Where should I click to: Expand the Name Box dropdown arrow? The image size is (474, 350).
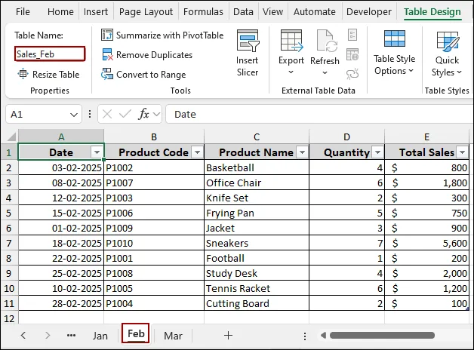tap(74, 115)
